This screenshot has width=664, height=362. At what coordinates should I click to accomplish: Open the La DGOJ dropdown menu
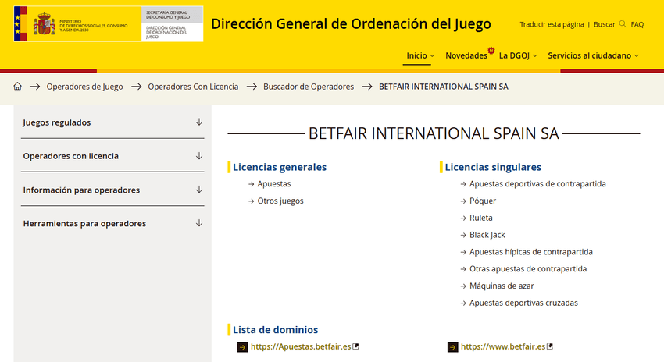pos(518,55)
